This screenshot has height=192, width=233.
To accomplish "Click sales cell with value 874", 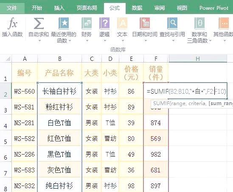I will pos(156,123).
